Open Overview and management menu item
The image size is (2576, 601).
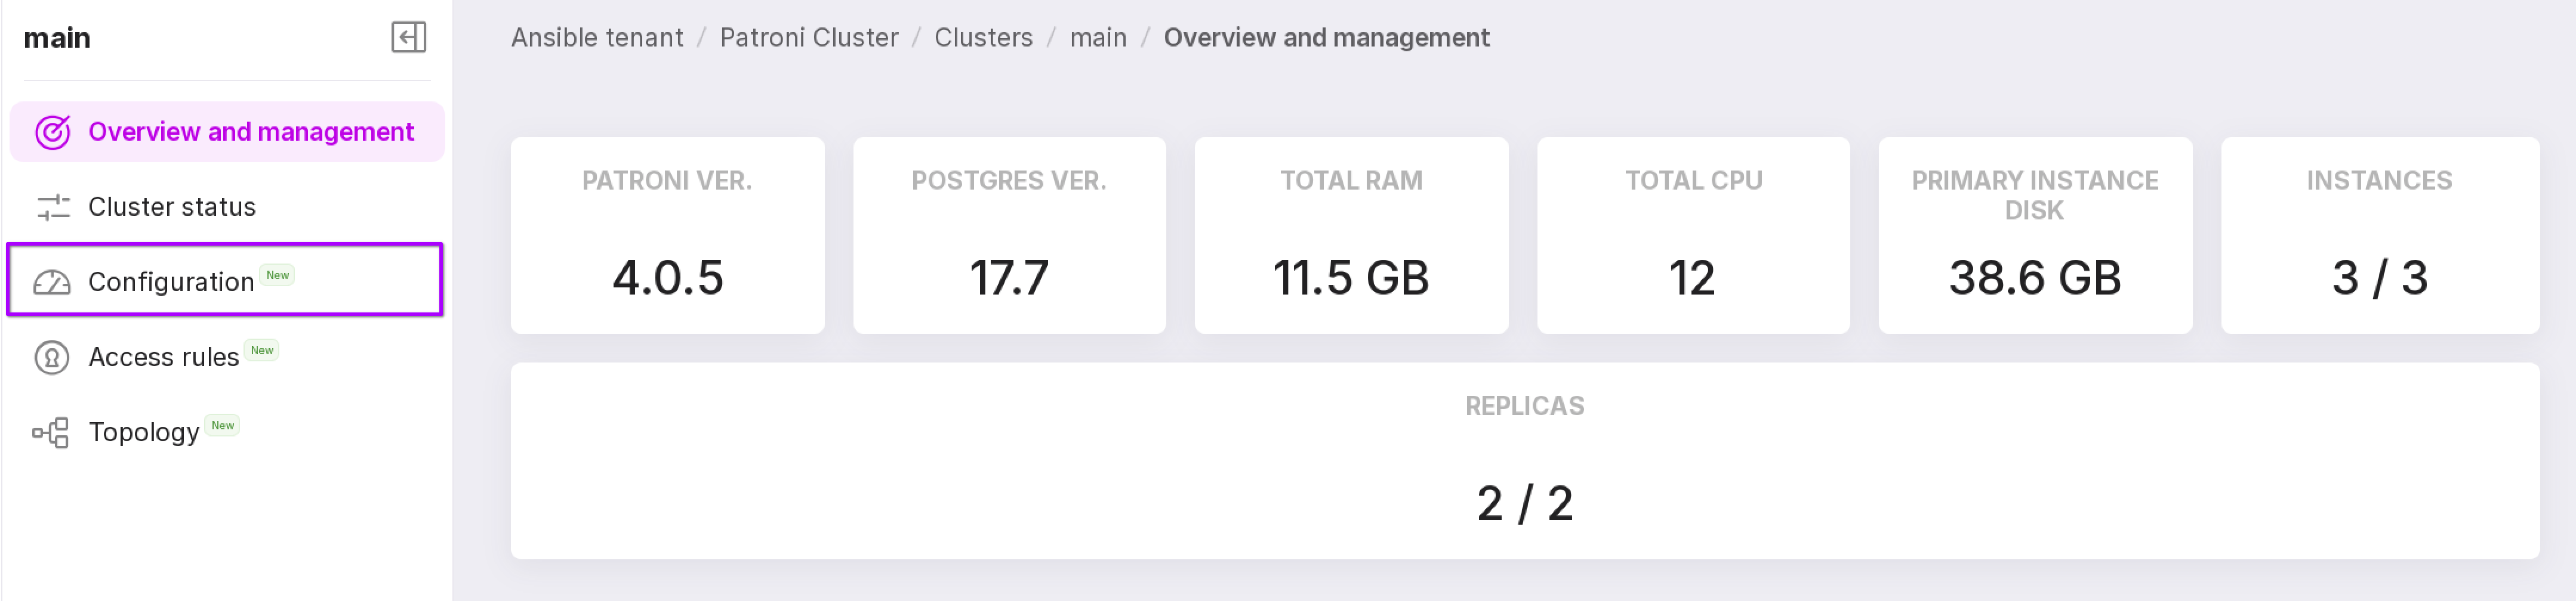[x=250, y=132]
